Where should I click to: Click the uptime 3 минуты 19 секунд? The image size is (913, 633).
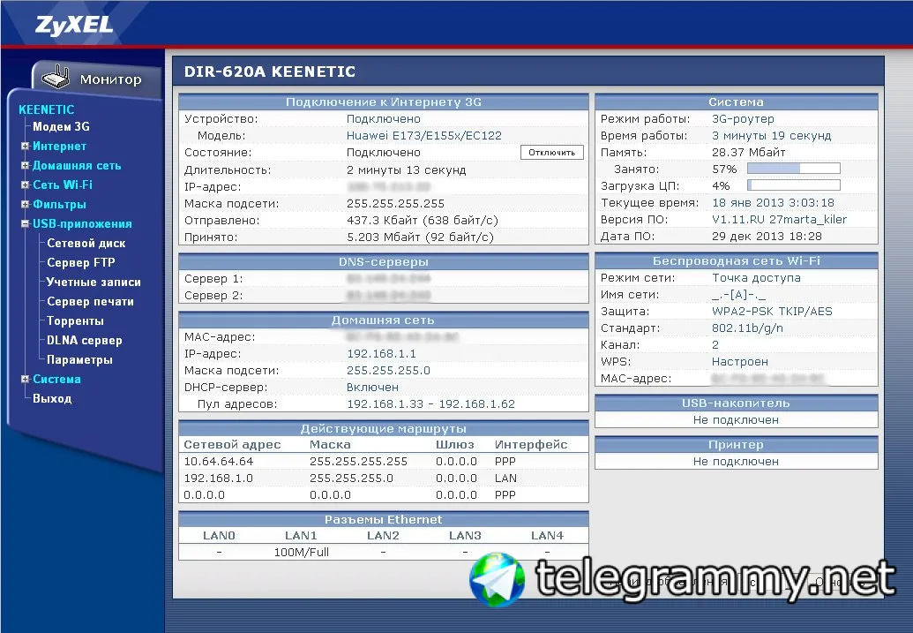point(772,136)
